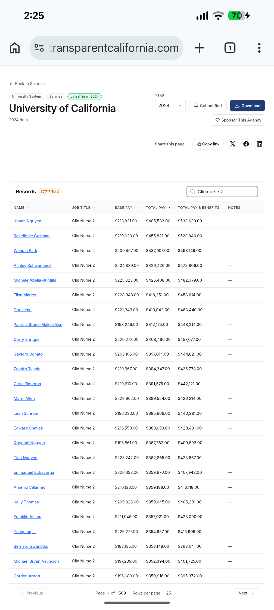Open Elisa Marles's record
The height and width of the screenshot is (610, 274).
click(x=25, y=295)
